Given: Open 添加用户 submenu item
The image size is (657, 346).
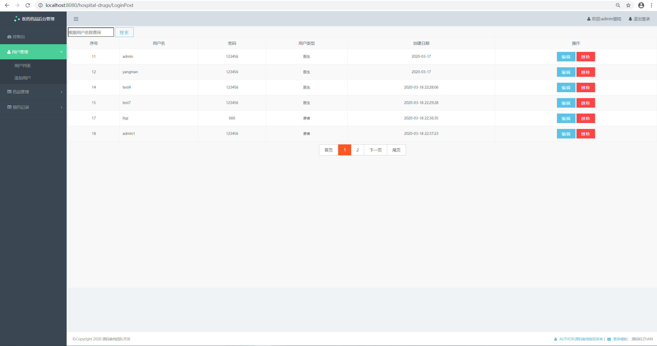Looking at the screenshot, I should 23,78.
